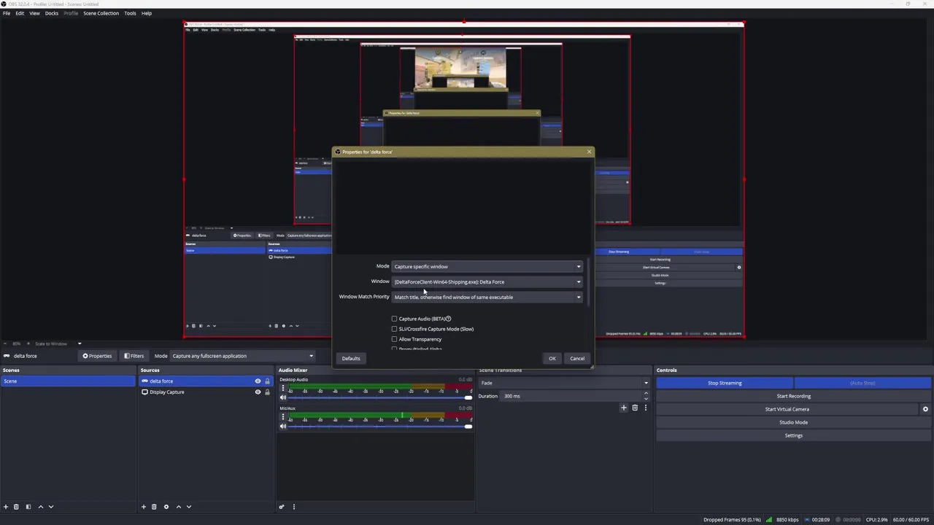This screenshot has width=934, height=525.
Task: Move scene down with arrow icon
Action: pos(50,507)
